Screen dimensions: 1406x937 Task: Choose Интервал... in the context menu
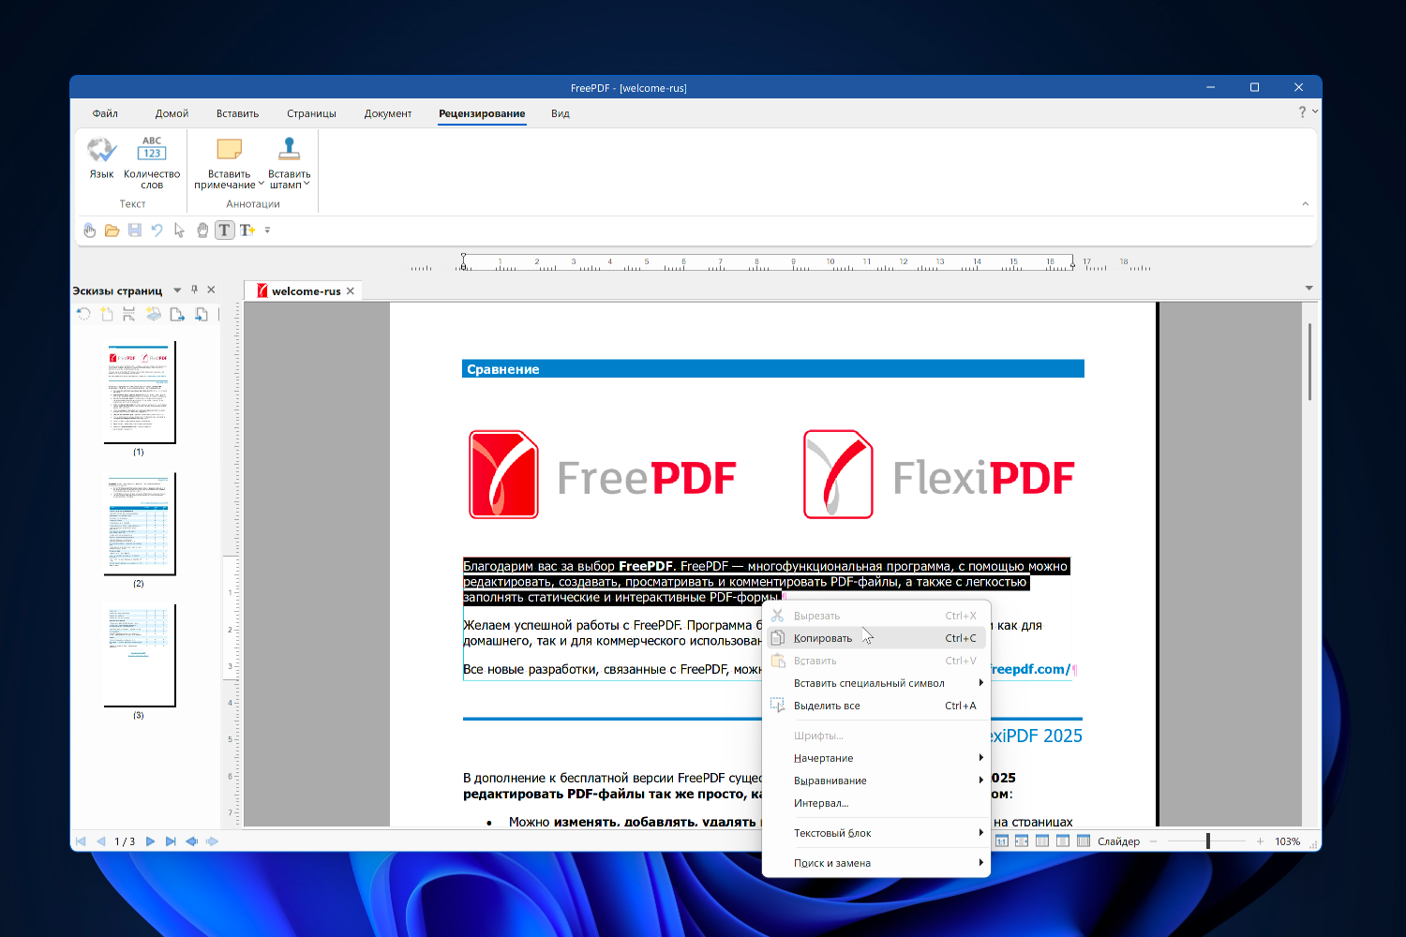coord(876,803)
